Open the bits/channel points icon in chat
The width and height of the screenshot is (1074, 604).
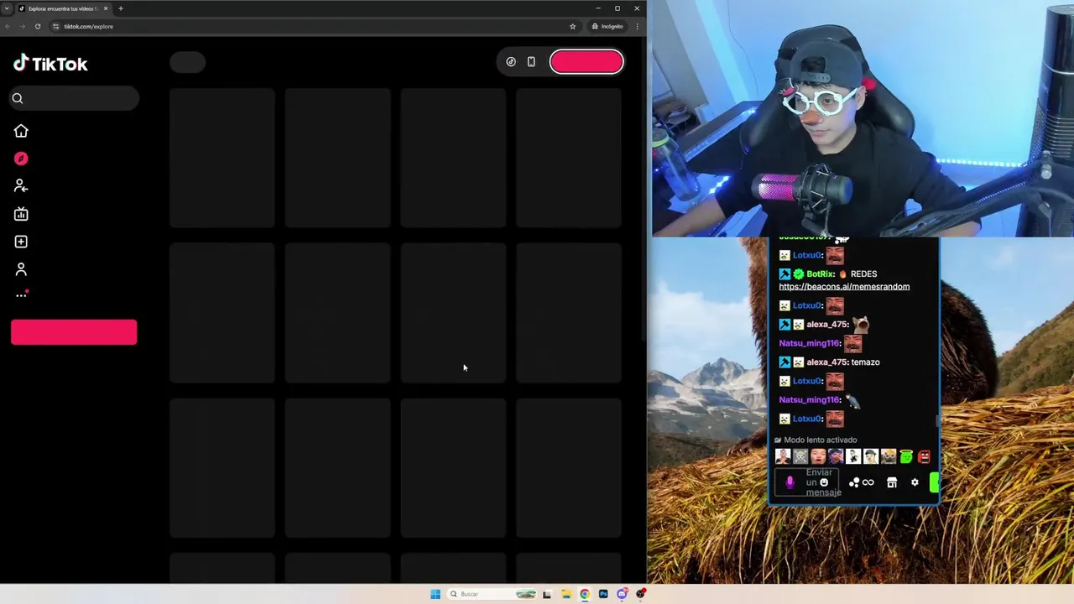click(x=854, y=482)
